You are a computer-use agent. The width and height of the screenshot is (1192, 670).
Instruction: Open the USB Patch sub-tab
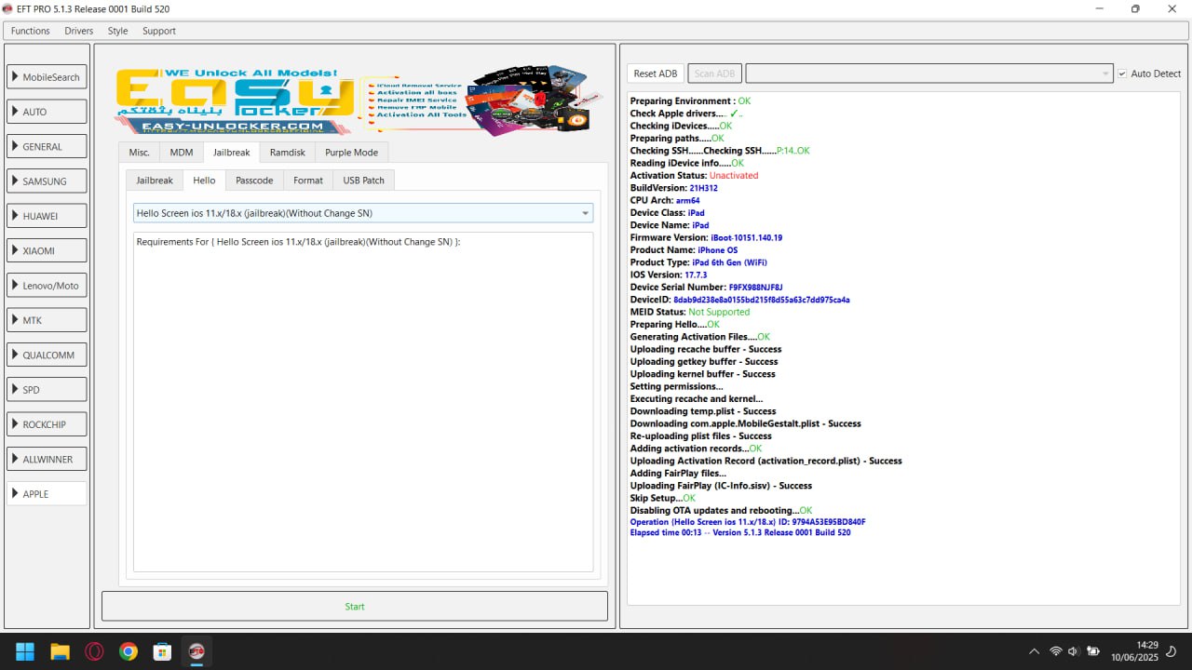363,181
